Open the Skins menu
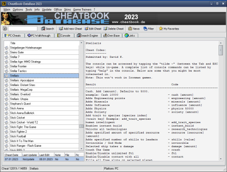Image resolution: width=227 pixels, height=172 pixels. (67, 10)
